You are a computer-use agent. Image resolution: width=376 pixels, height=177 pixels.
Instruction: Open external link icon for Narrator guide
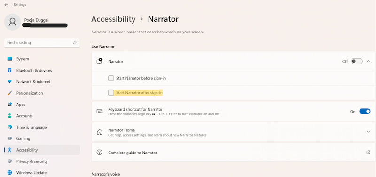point(368,152)
